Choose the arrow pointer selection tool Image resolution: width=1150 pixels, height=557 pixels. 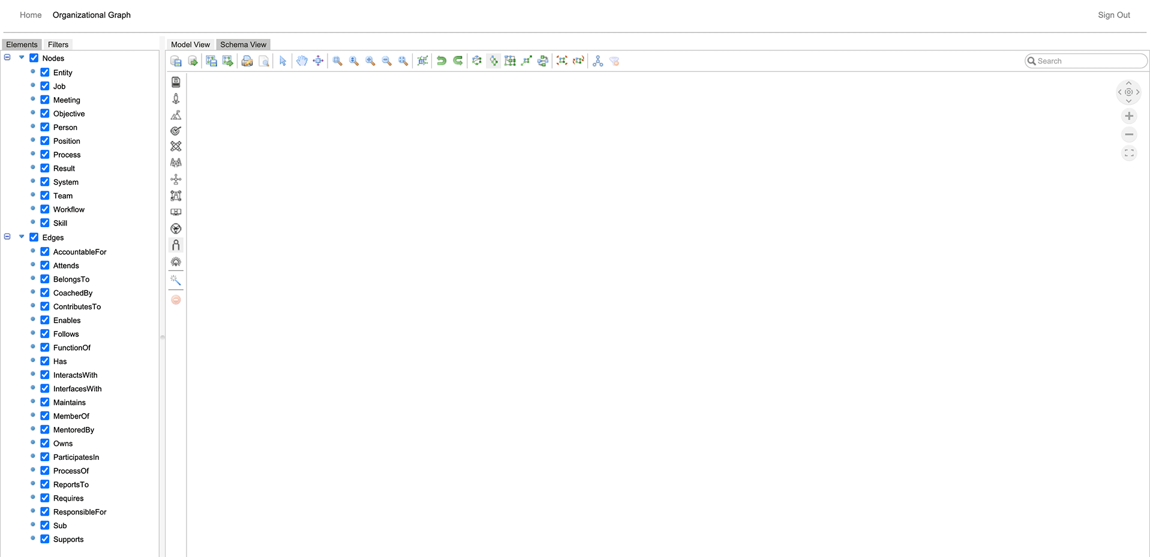[x=283, y=61]
